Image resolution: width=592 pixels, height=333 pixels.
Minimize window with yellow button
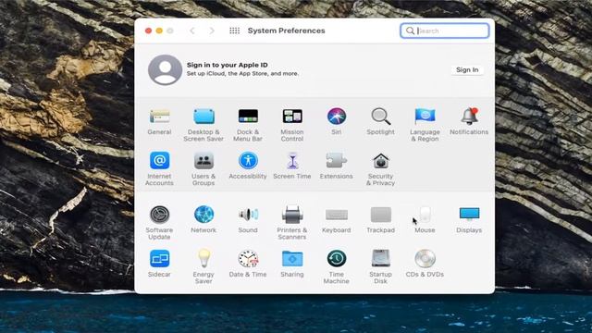click(x=159, y=31)
